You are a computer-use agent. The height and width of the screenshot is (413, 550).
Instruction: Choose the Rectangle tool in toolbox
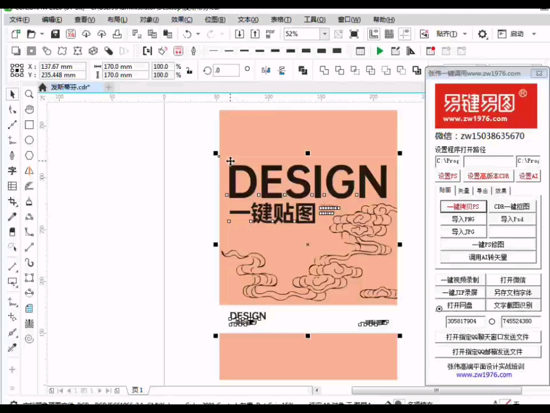[x=29, y=124]
